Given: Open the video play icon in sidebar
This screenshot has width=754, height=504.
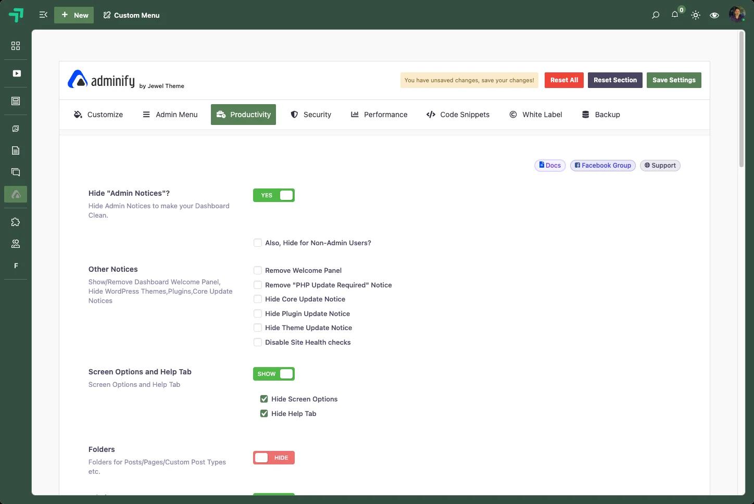Looking at the screenshot, I should click(16, 73).
